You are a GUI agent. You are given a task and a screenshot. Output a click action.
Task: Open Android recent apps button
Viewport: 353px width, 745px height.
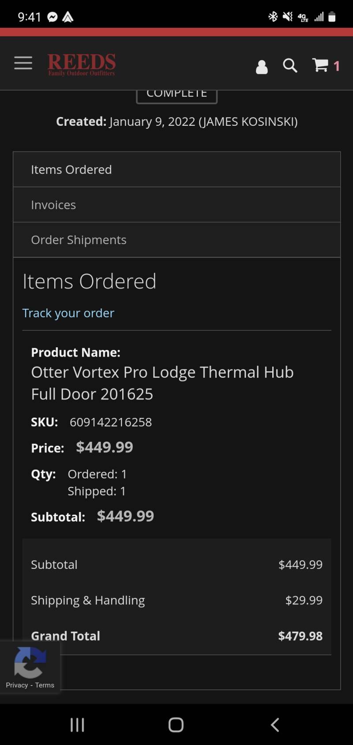pos(77,725)
